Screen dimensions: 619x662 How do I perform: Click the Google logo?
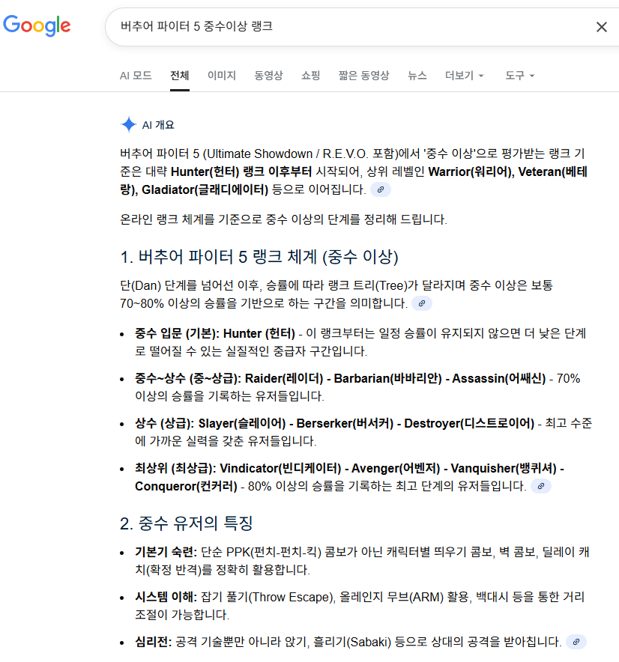[x=36, y=25]
